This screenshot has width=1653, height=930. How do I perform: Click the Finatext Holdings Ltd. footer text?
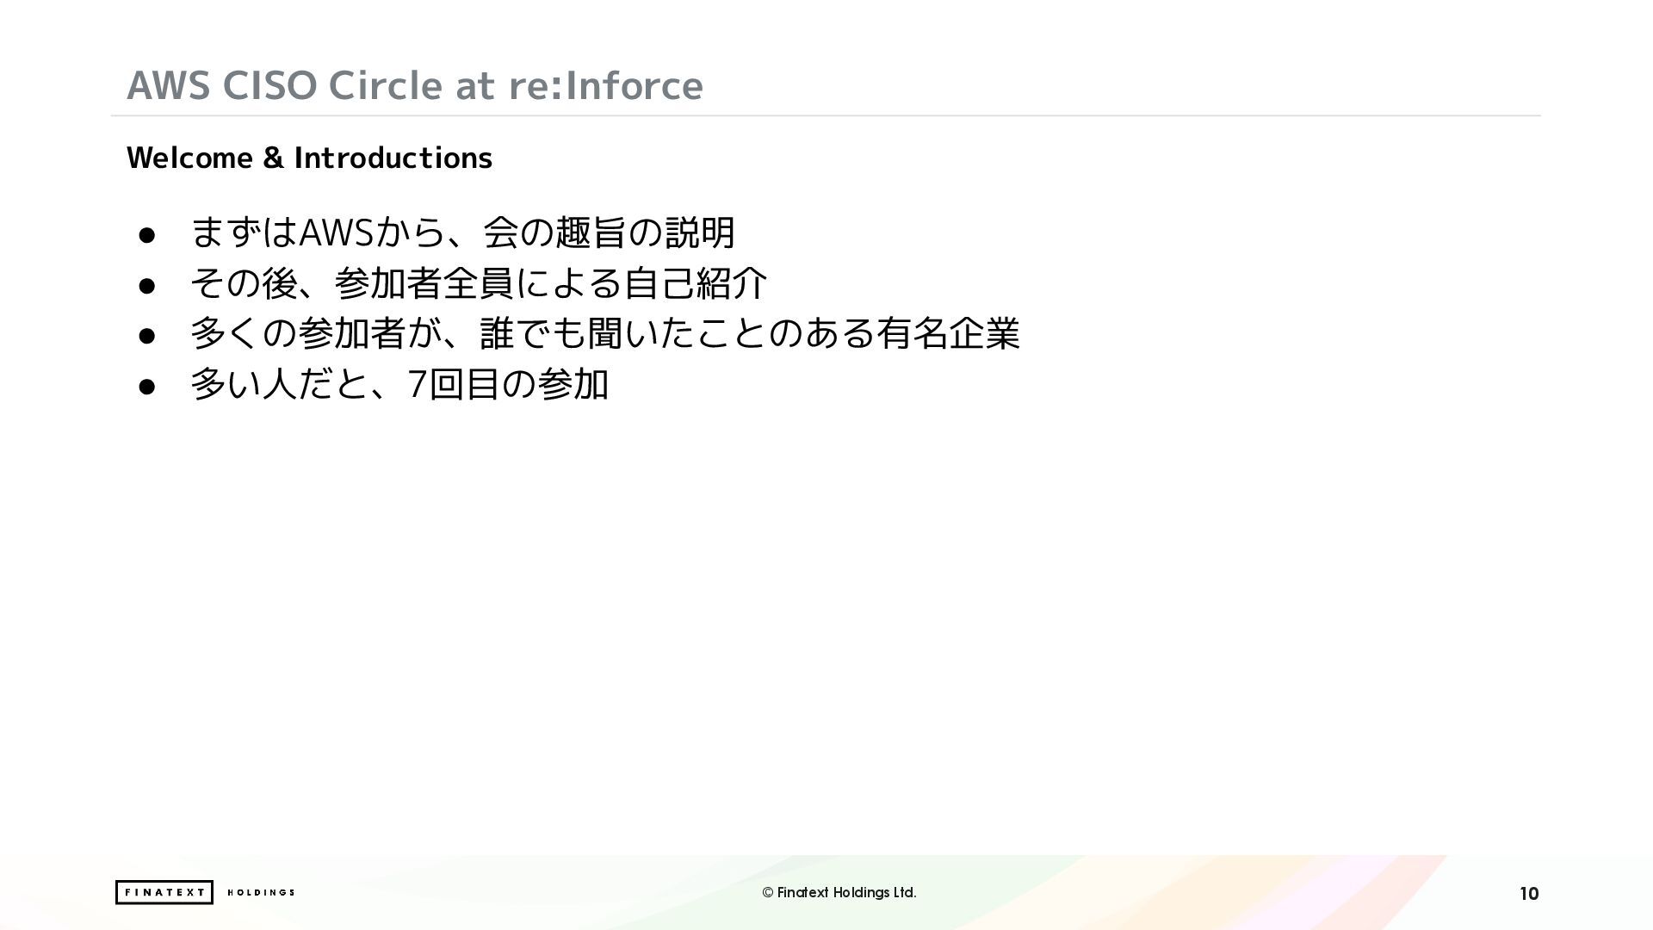pyautogui.click(x=846, y=893)
